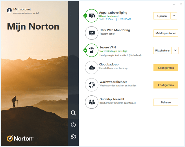Screen dimensions: 185x147
Task: Start a SNELLE SCAN via the link
Action: pyautogui.click(x=106, y=19)
